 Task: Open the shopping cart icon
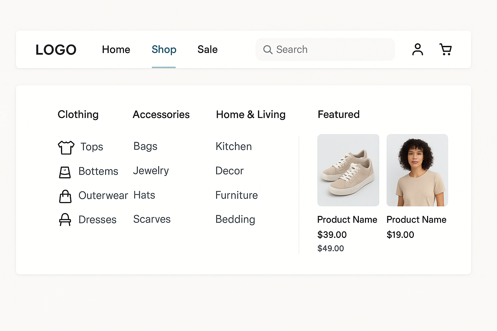coord(446,49)
